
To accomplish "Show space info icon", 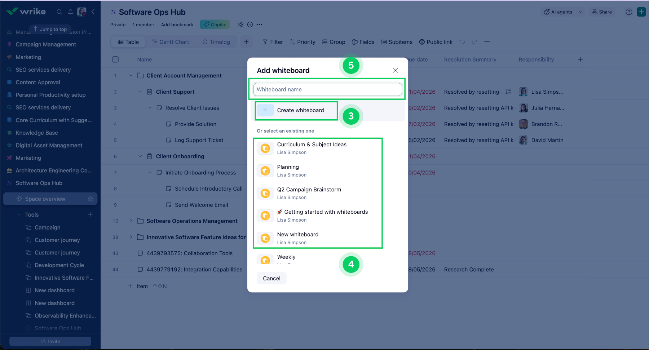I will click(250, 25).
